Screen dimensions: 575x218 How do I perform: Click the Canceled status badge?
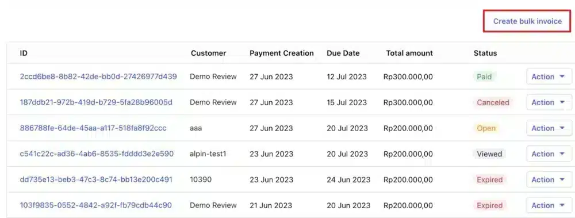coord(493,102)
